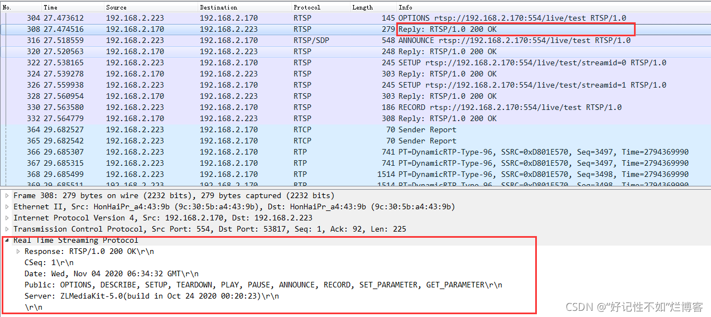Select the Date: Wed, Nov 04 2020 line
This screenshot has height=317, width=711.
coord(112,274)
